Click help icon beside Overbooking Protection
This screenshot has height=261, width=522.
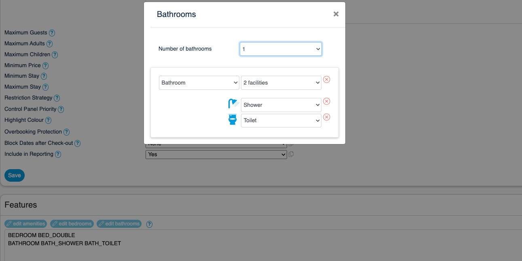[67, 132]
